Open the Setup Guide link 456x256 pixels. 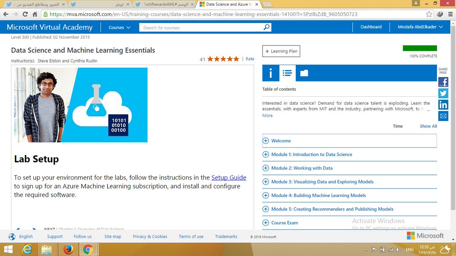tap(229, 177)
